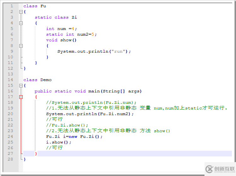Viewport: 236px width, 176px height.
Task: Click the commented println(Fu.Zi.num) line
Action: [91, 103]
